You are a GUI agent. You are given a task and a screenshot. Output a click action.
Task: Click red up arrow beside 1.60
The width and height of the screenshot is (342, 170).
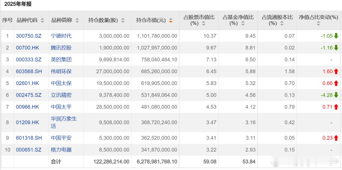point(336,71)
